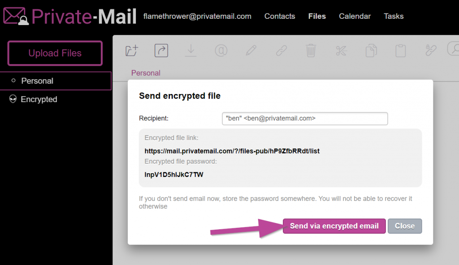
Task: Select the Encrypted storage folder
Action: [39, 99]
